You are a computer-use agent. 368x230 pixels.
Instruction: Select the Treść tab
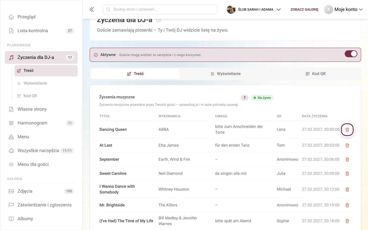pyautogui.click(x=135, y=74)
